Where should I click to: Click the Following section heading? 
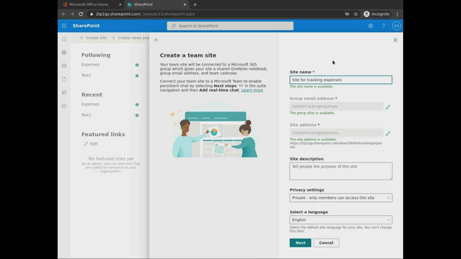(x=96, y=55)
